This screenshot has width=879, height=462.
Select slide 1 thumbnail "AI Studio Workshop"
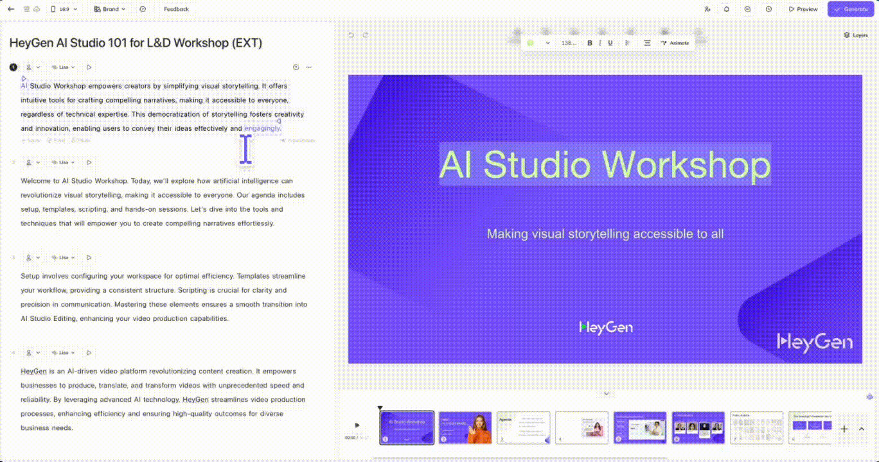tap(407, 427)
